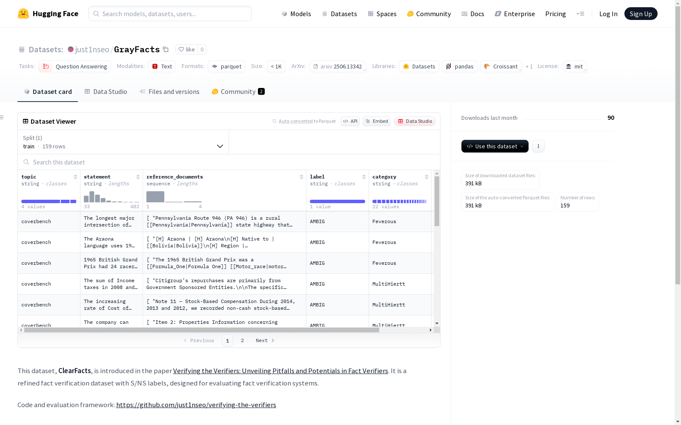Viewport: 681px width, 425px height.
Task: Open the arxiv:2506.13342 paper tag
Action: [x=338, y=66]
